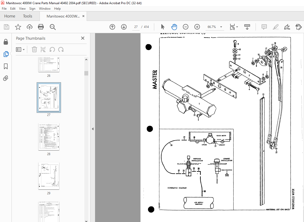Select the highlight text tool
The image size is (304, 222).
click(x=275, y=27)
